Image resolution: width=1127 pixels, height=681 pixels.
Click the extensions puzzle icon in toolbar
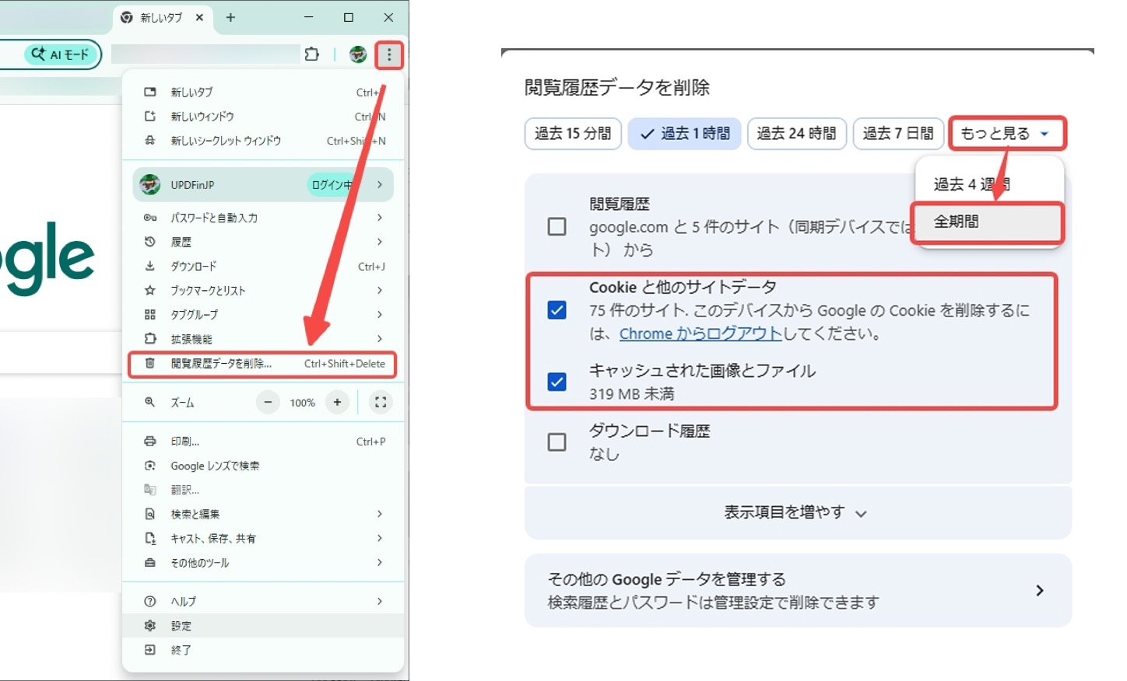tap(312, 54)
